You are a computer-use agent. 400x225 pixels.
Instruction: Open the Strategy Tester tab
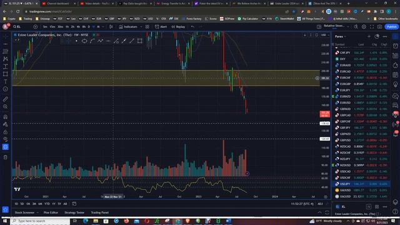click(74, 212)
